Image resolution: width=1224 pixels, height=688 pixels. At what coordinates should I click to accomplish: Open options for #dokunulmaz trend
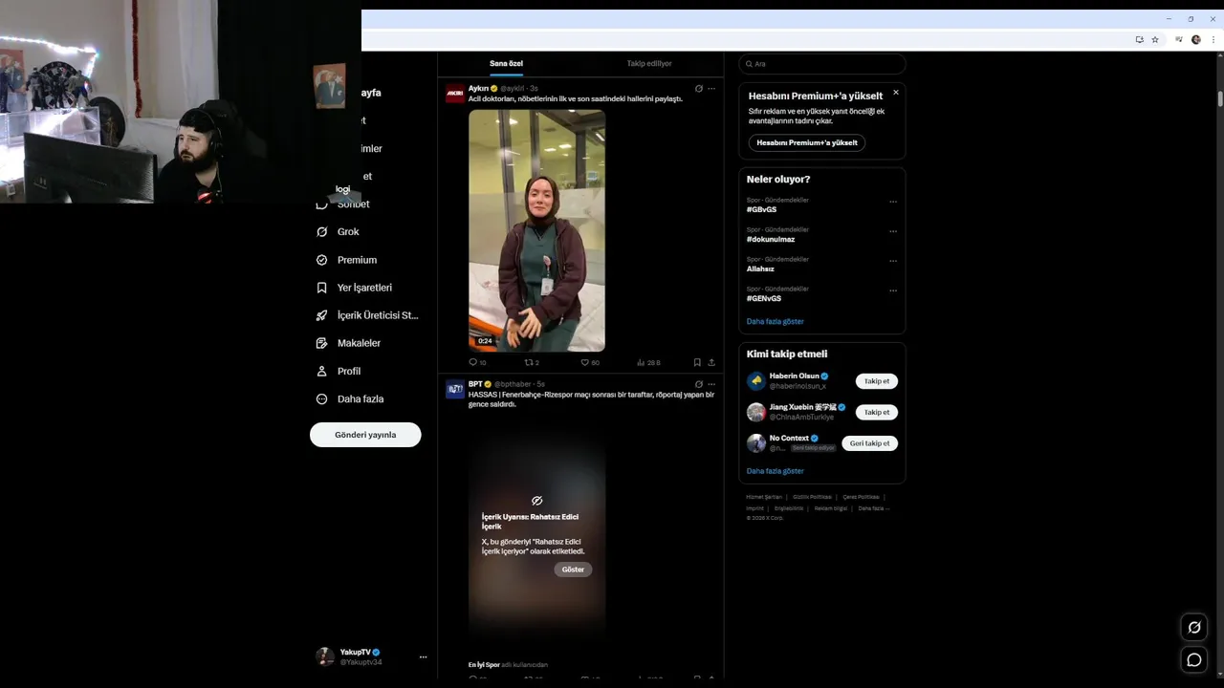click(893, 231)
